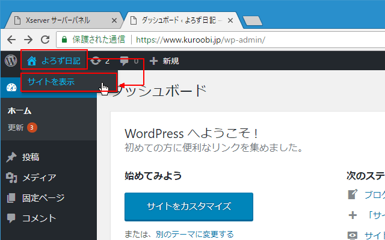Click the 始めてみよう heading

pos(153,176)
